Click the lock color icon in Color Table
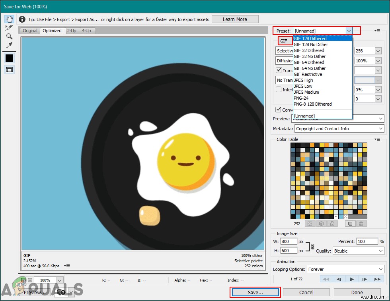 pyautogui.click(x=332, y=224)
